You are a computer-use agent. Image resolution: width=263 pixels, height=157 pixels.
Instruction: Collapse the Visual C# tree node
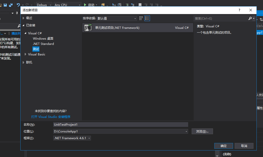(25, 33)
